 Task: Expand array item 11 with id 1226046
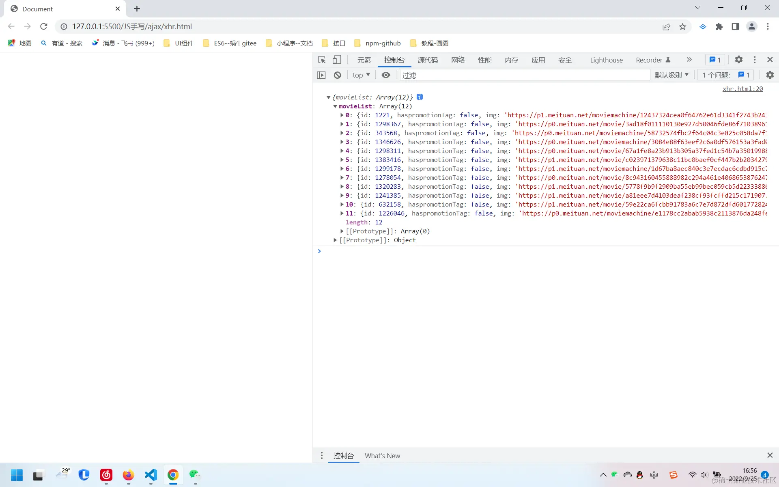342,213
